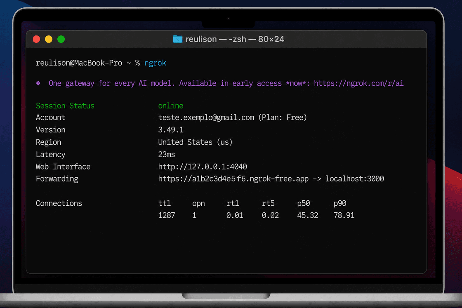
Task: Click the red close window button
Action: [x=37, y=39]
